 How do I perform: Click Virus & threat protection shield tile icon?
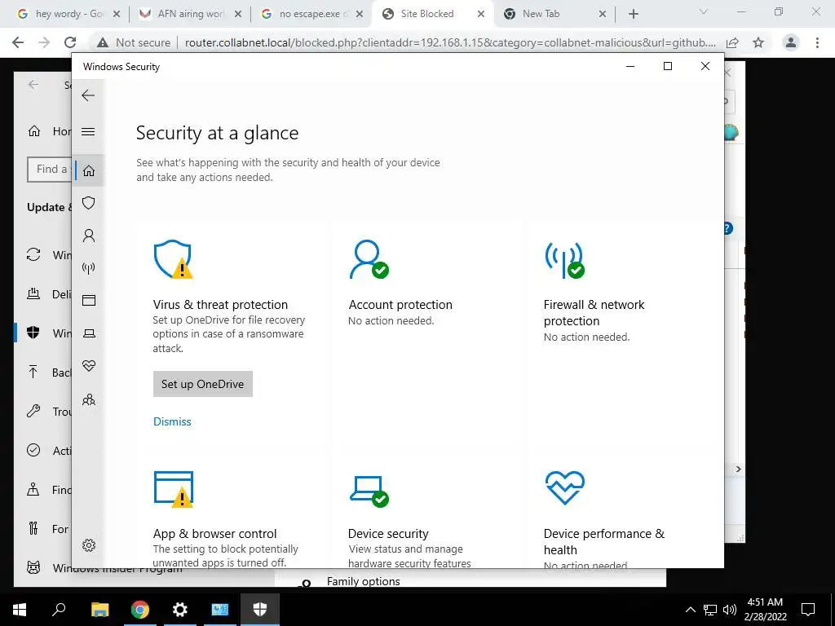[x=173, y=259]
